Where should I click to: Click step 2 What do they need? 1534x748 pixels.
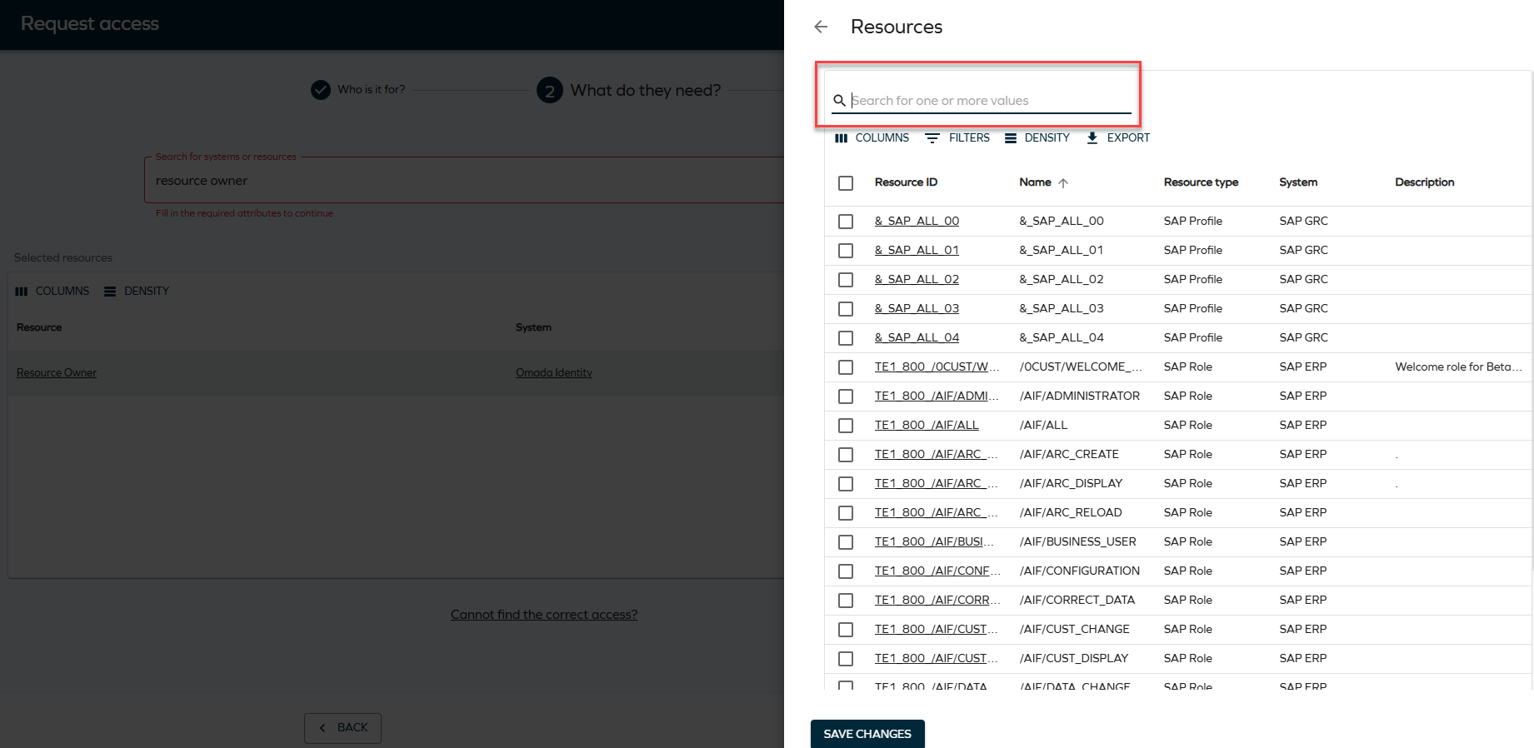(629, 90)
